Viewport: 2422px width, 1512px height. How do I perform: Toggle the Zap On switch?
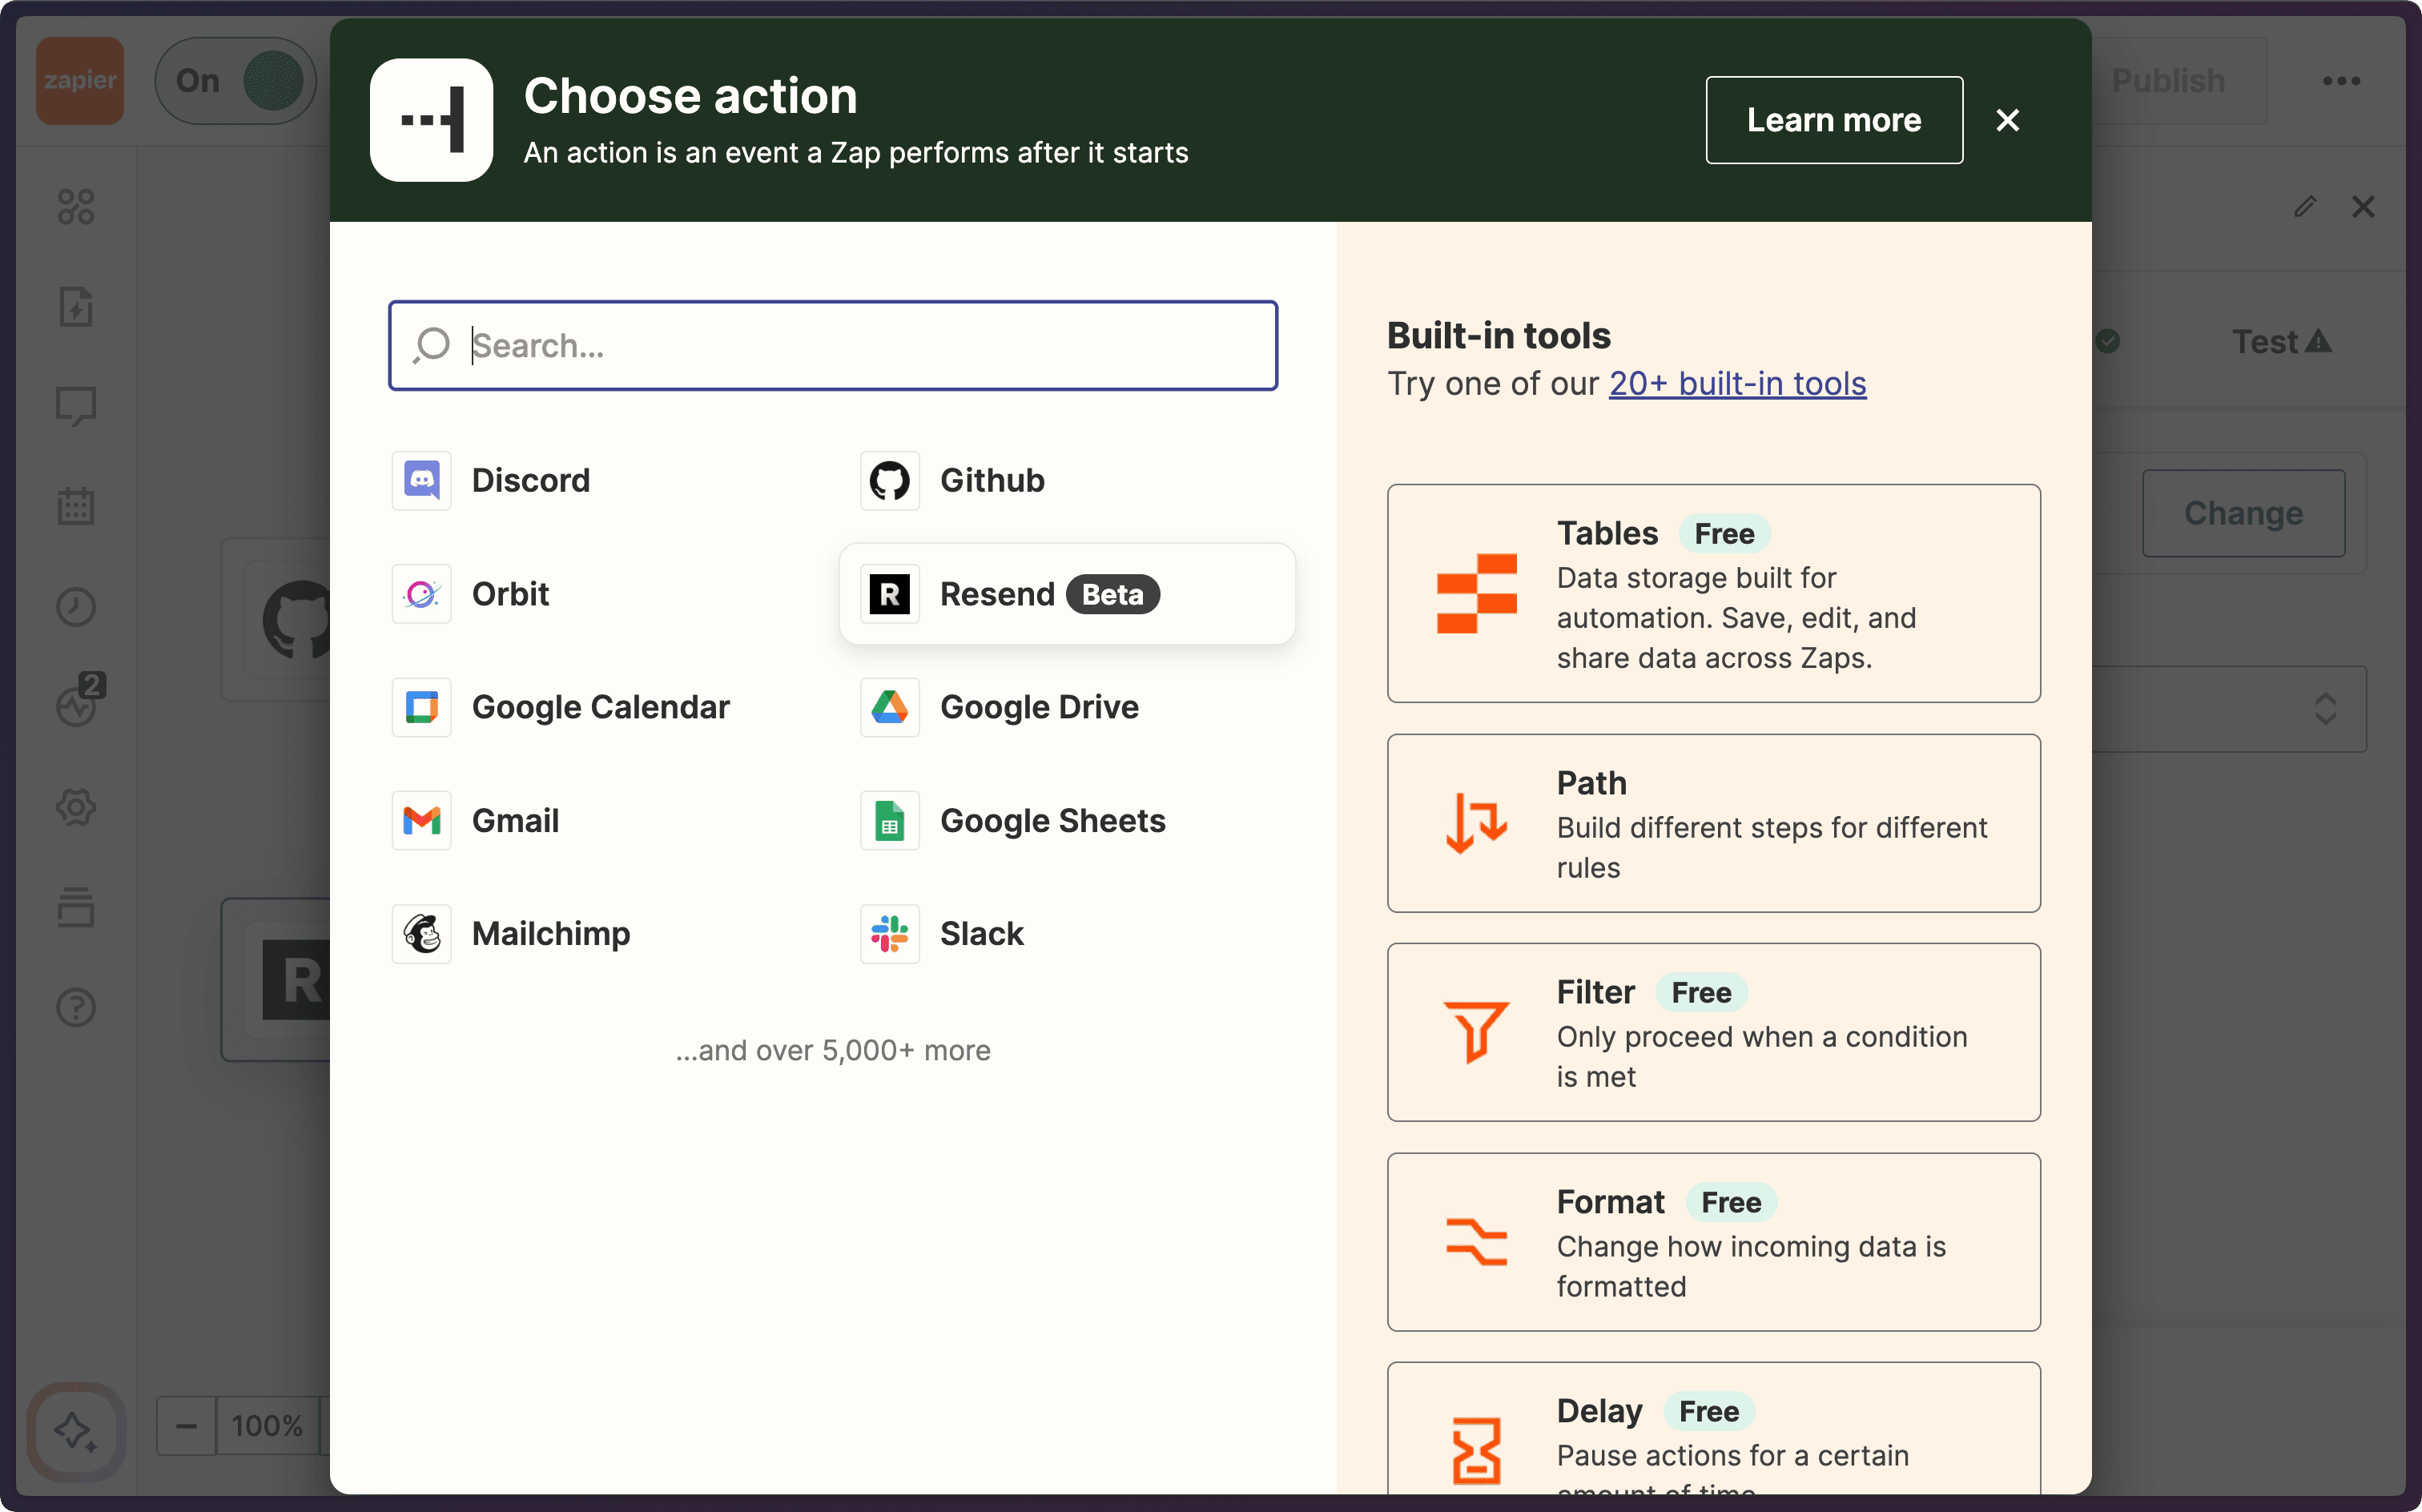tap(236, 81)
